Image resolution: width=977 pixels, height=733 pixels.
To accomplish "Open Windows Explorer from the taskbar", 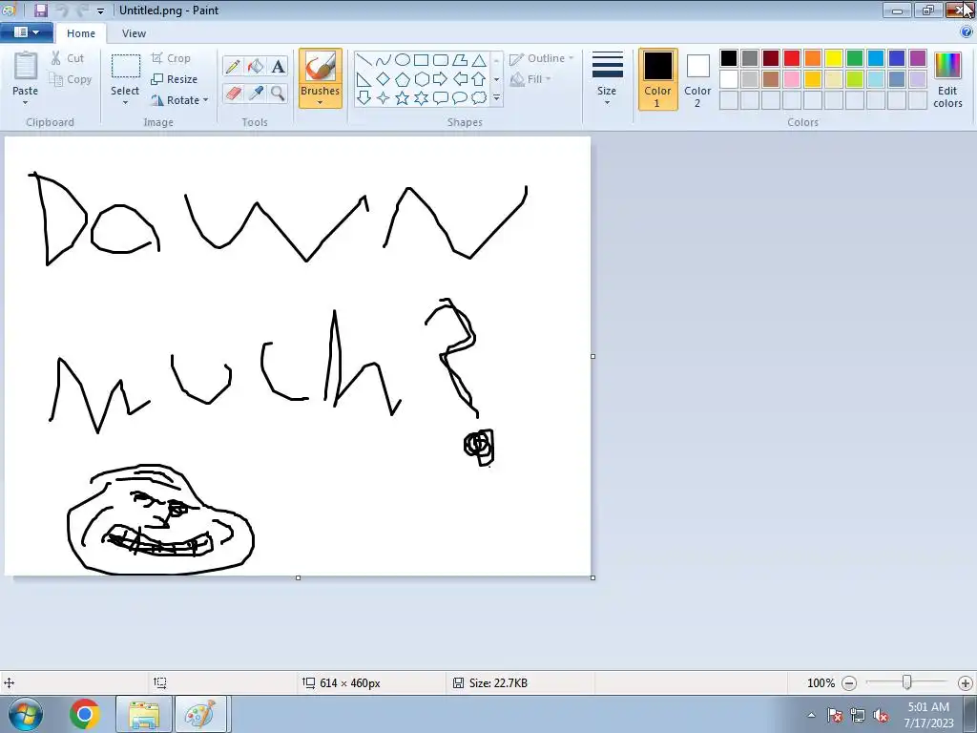I will [x=144, y=714].
